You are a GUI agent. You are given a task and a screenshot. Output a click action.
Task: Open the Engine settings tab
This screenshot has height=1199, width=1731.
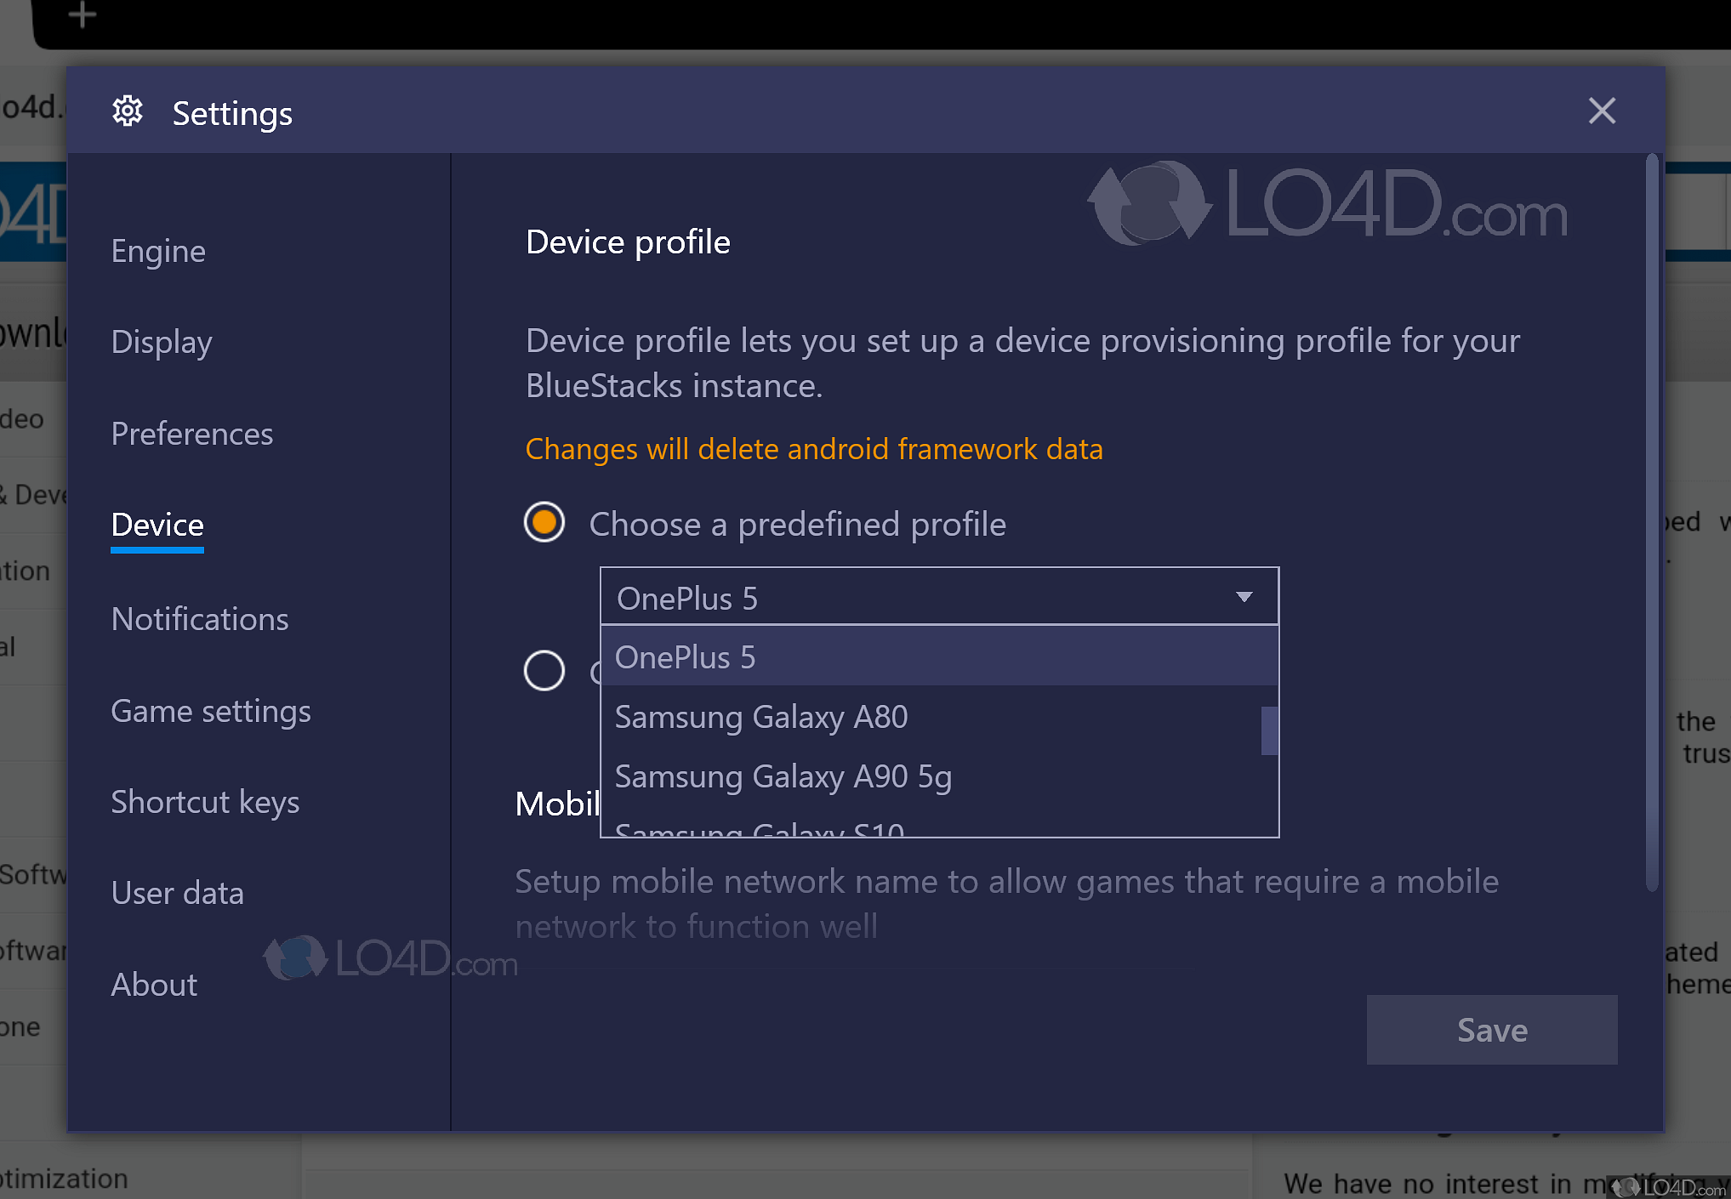[158, 251]
